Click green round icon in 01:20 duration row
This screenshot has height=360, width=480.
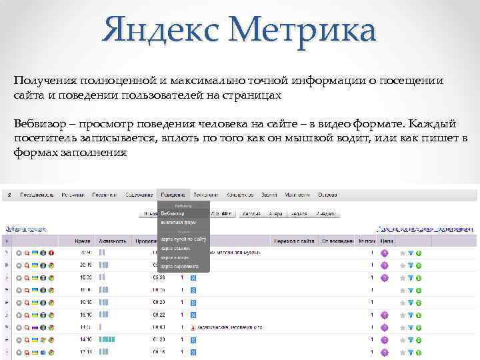click(419, 341)
